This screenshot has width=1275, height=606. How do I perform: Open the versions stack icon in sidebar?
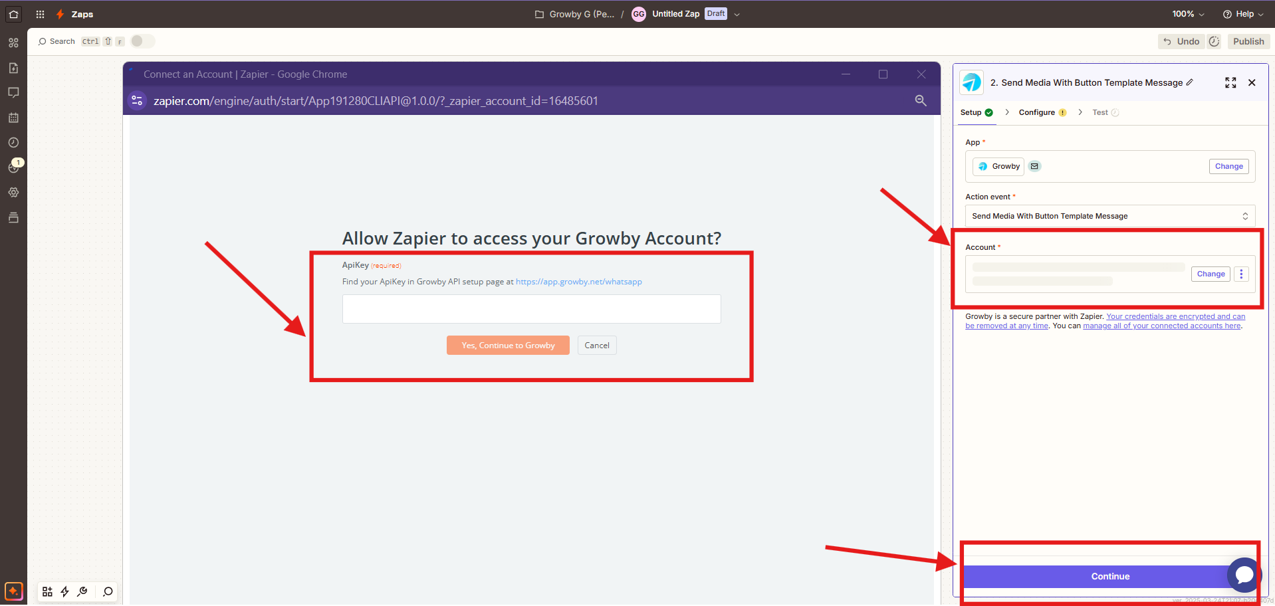point(13,217)
